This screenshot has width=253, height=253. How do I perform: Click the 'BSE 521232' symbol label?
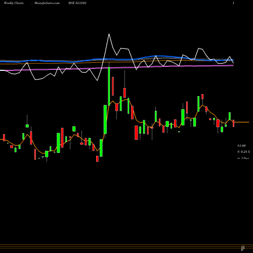click(77, 3)
